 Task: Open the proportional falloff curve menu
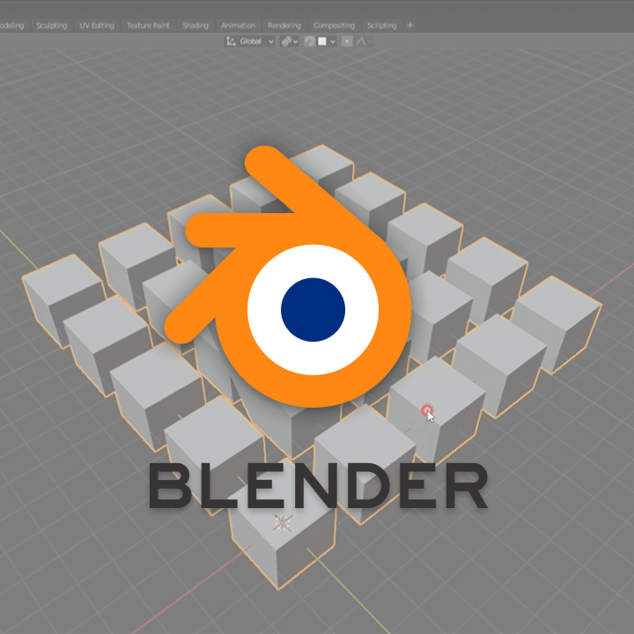coord(363,41)
